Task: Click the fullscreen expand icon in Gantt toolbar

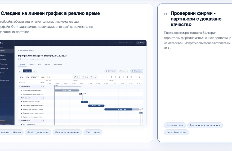Action: (x=135, y=77)
